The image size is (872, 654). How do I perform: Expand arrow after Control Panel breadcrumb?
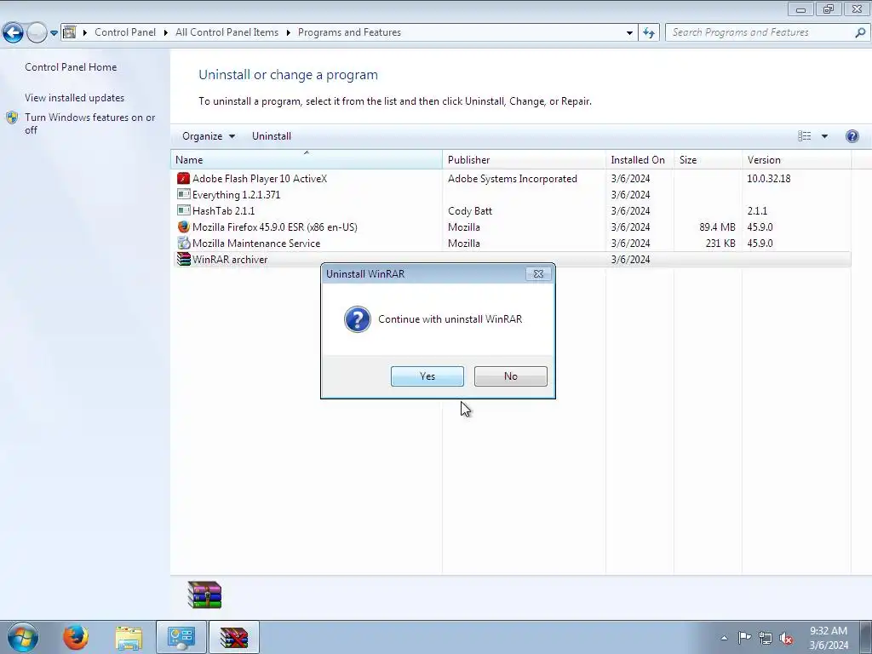click(x=166, y=32)
